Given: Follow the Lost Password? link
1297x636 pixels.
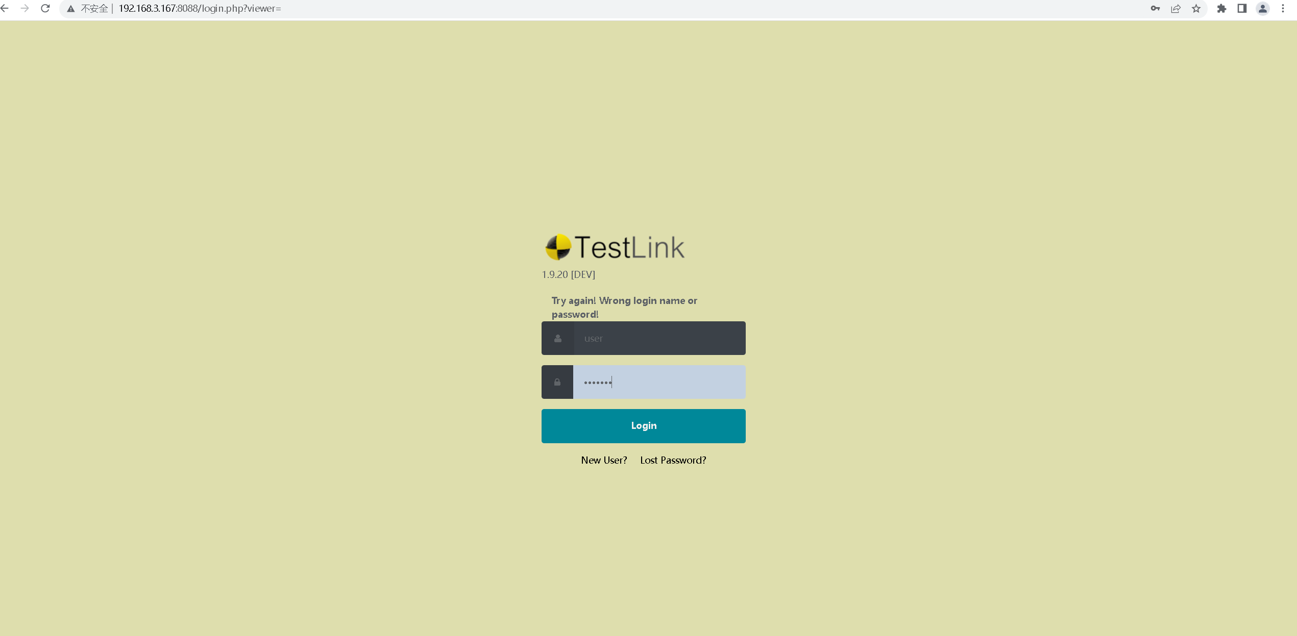Looking at the screenshot, I should click(x=673, y=460).
